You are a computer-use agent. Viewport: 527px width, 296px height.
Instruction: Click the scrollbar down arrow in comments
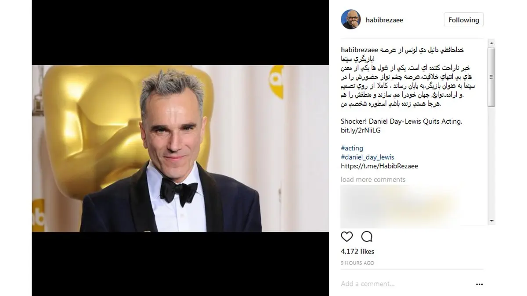491,221
